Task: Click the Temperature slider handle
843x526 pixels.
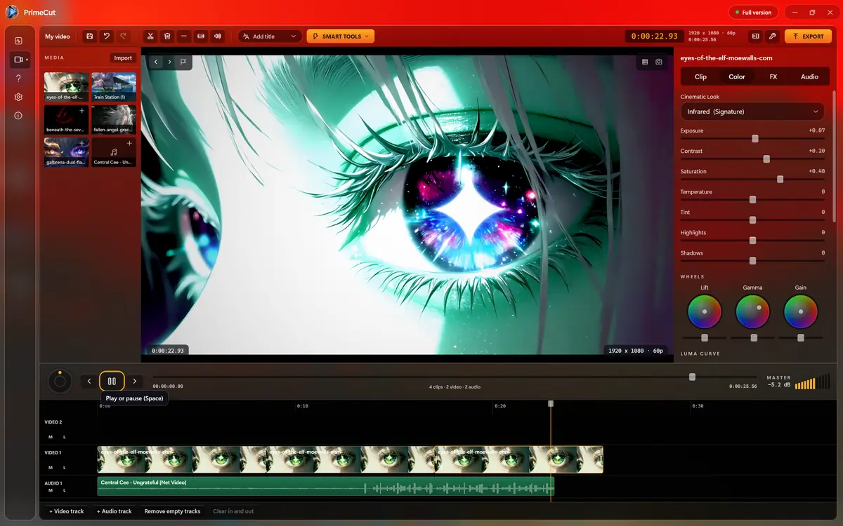Action: pos(753,200)
